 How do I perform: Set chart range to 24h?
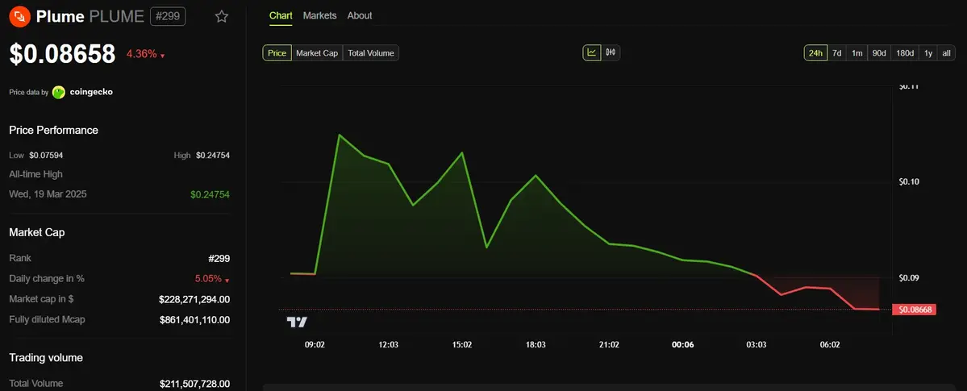[815, 53]
